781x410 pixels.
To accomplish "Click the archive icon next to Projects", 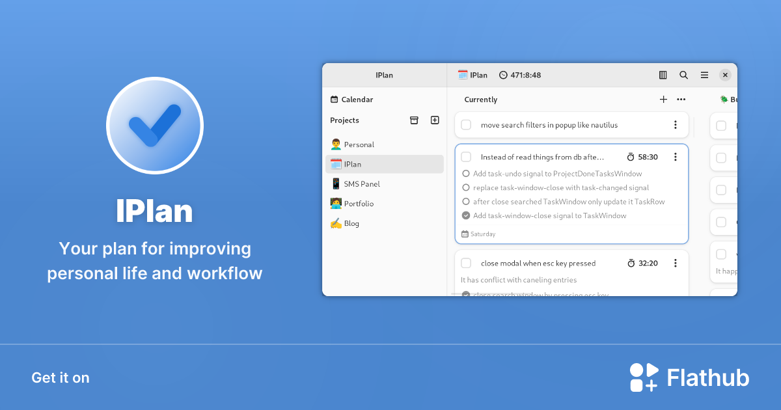I will (414, 120).
